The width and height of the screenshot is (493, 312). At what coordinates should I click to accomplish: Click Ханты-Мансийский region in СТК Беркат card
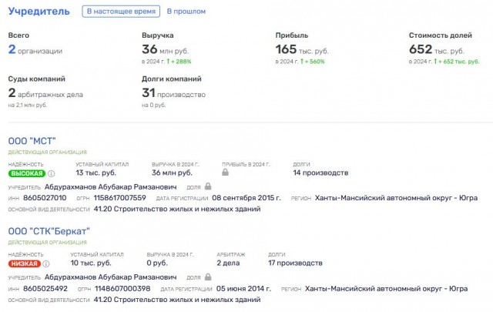(386, 288)
